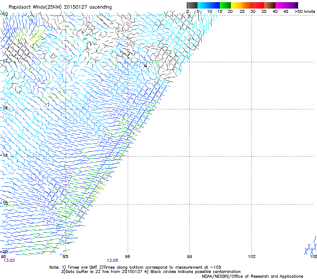Click the note 'Data buffer is 22 hrs'
Image resolution: width=317 pixels, height=279 pixels.
(x=87, y=272)
